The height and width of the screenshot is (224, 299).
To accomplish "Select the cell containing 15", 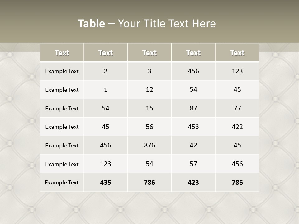I will 149,108.
